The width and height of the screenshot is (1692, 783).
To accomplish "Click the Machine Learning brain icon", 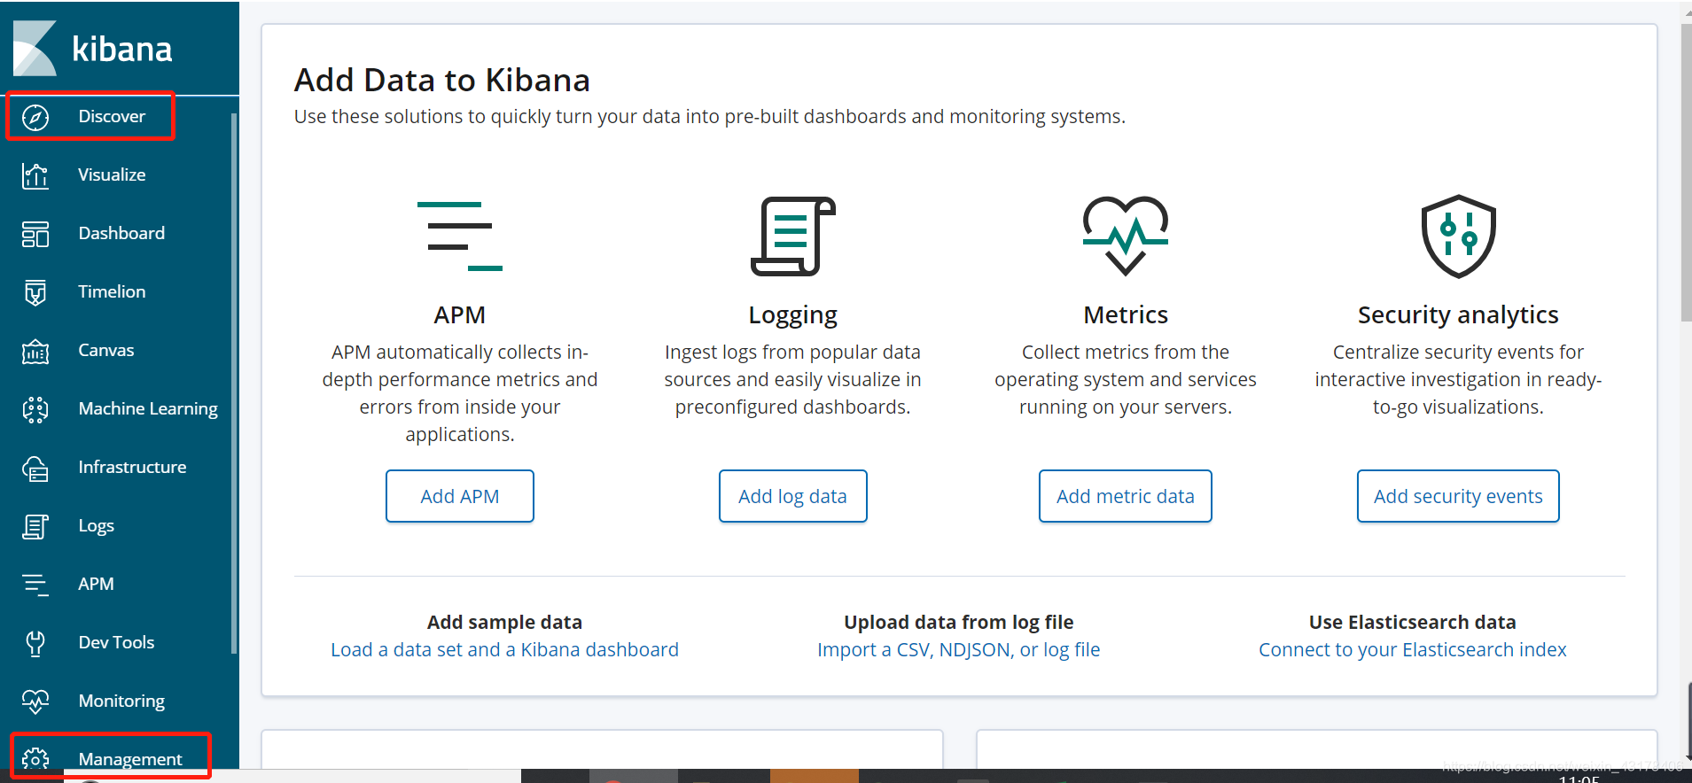I will coord(35,409).
